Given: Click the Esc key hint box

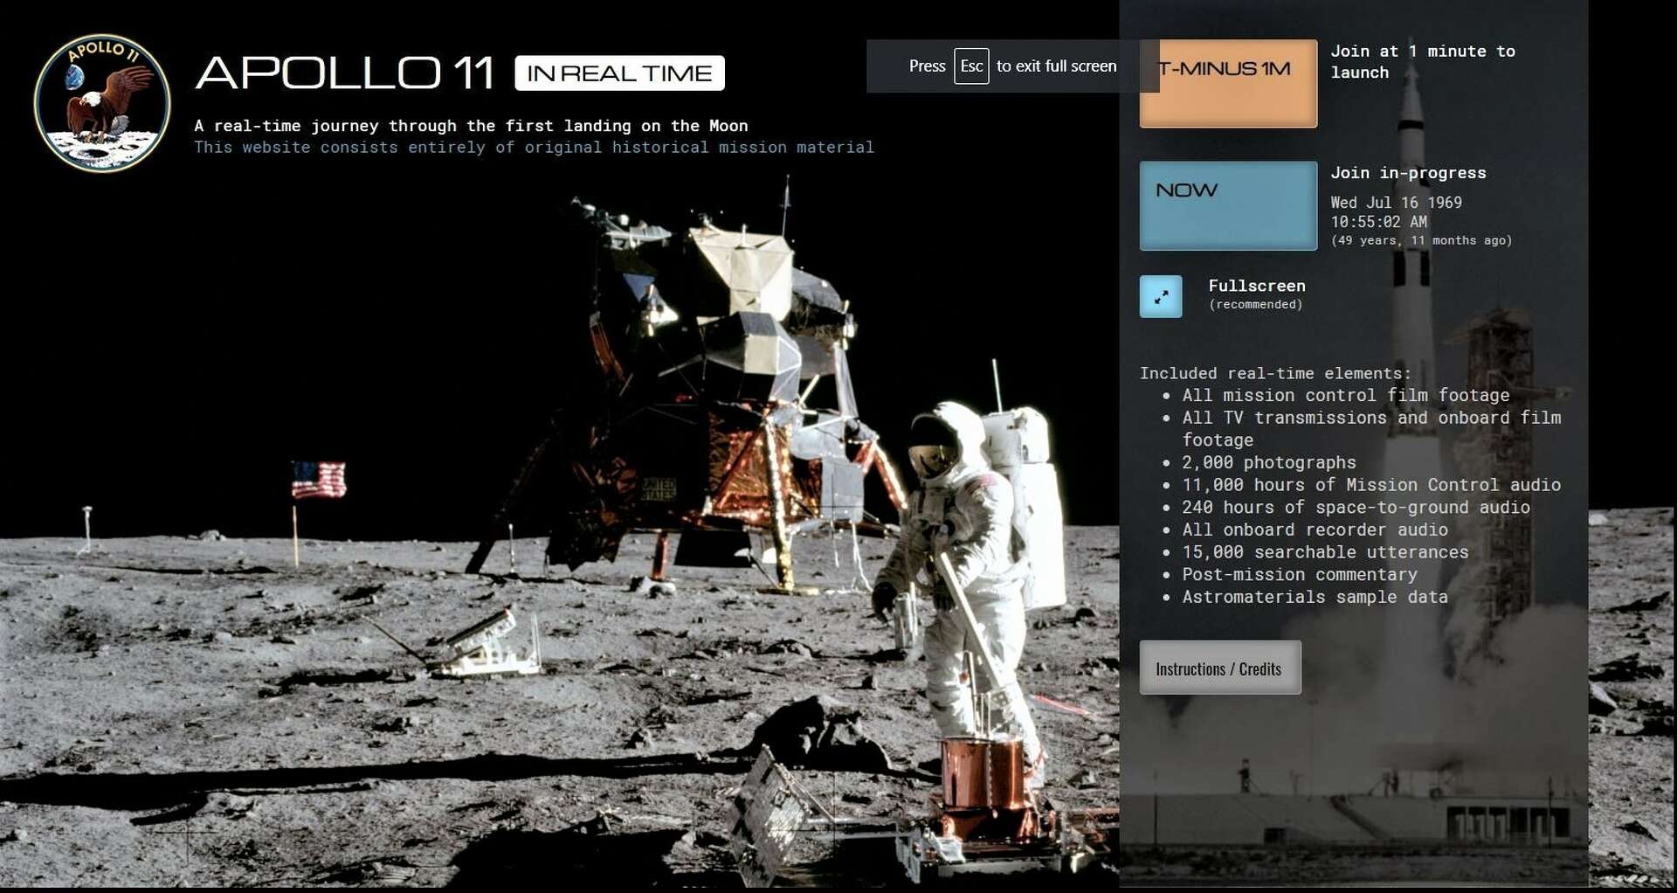Looking at the screenshot, I should pyautogui.click(x=970, y=66).
